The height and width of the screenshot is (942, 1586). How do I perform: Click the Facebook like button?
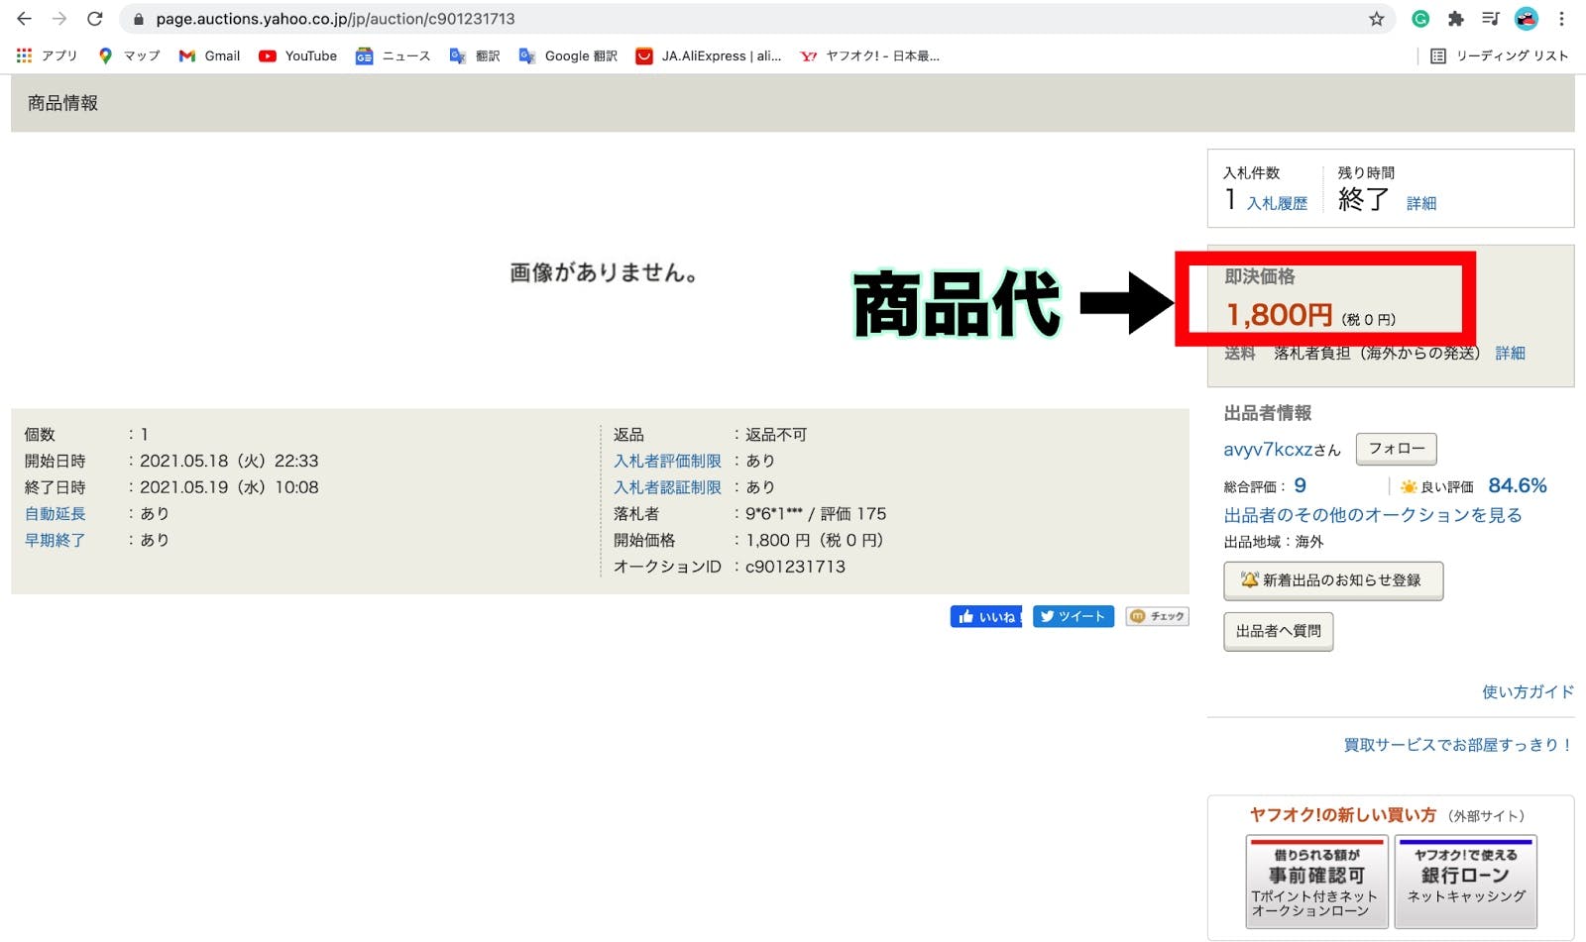(985, 617)
